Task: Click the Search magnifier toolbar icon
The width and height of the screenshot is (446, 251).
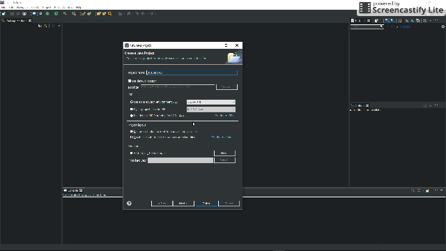Action: coord(110,14)
